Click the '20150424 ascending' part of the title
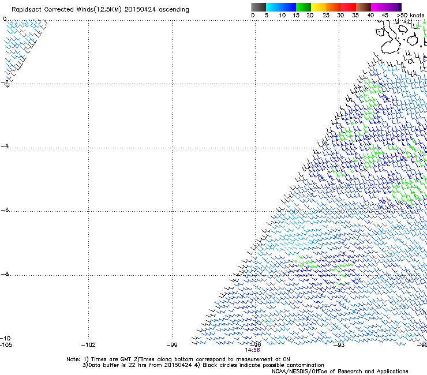The image size is (427, 375). click(156, 10)
